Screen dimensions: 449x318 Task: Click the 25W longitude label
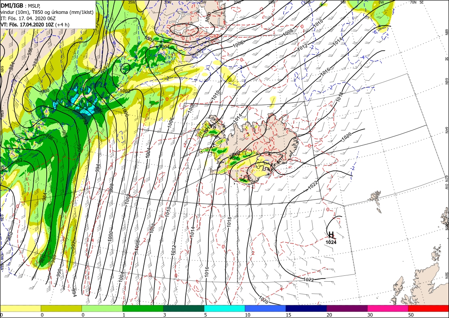tap(202, 2)
